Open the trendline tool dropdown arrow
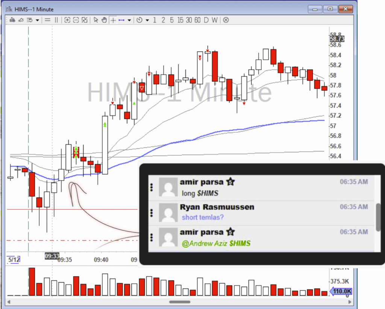Viewport: 385px width, 309px height. [x=129, y=20]
